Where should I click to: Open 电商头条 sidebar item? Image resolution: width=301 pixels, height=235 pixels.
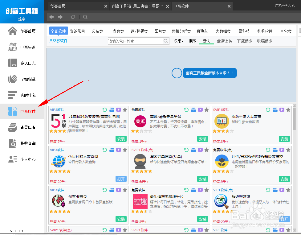click(22, 47)
